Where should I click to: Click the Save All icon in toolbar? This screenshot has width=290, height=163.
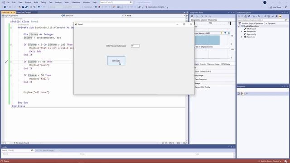pos(26,7)
